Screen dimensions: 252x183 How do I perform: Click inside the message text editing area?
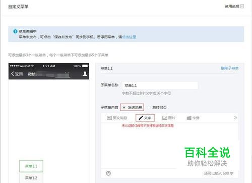[169, 146]
